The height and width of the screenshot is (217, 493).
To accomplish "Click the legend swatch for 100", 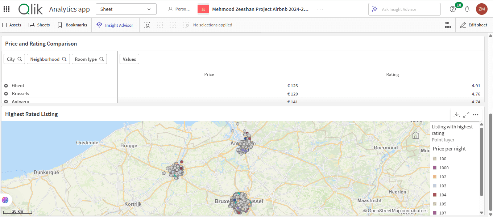I will pos(434,159).
